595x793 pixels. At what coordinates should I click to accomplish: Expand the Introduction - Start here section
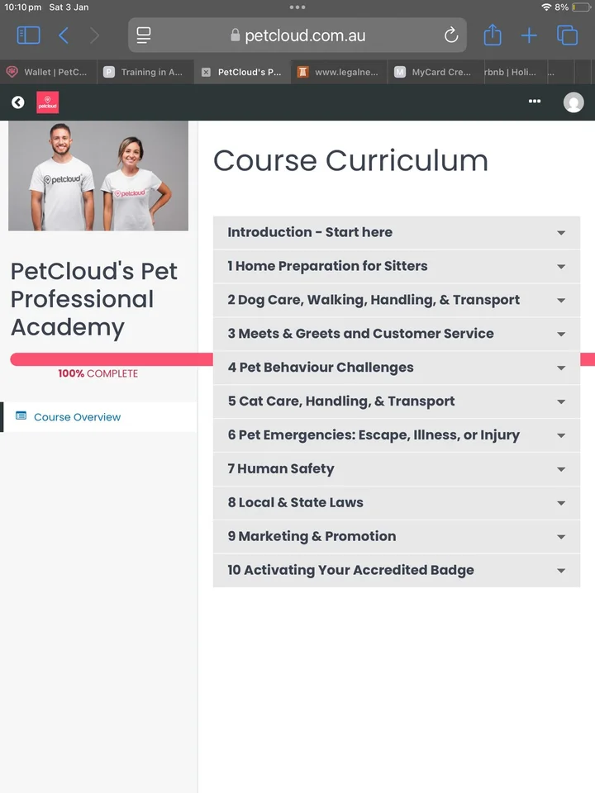click(396, 233)
